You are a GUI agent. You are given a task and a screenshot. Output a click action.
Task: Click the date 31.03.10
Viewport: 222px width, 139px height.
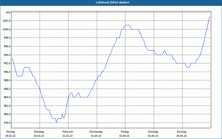(x=67, y=136)
